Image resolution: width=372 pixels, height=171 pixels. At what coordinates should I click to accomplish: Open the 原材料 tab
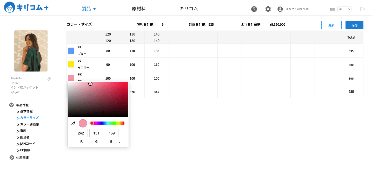139,9
